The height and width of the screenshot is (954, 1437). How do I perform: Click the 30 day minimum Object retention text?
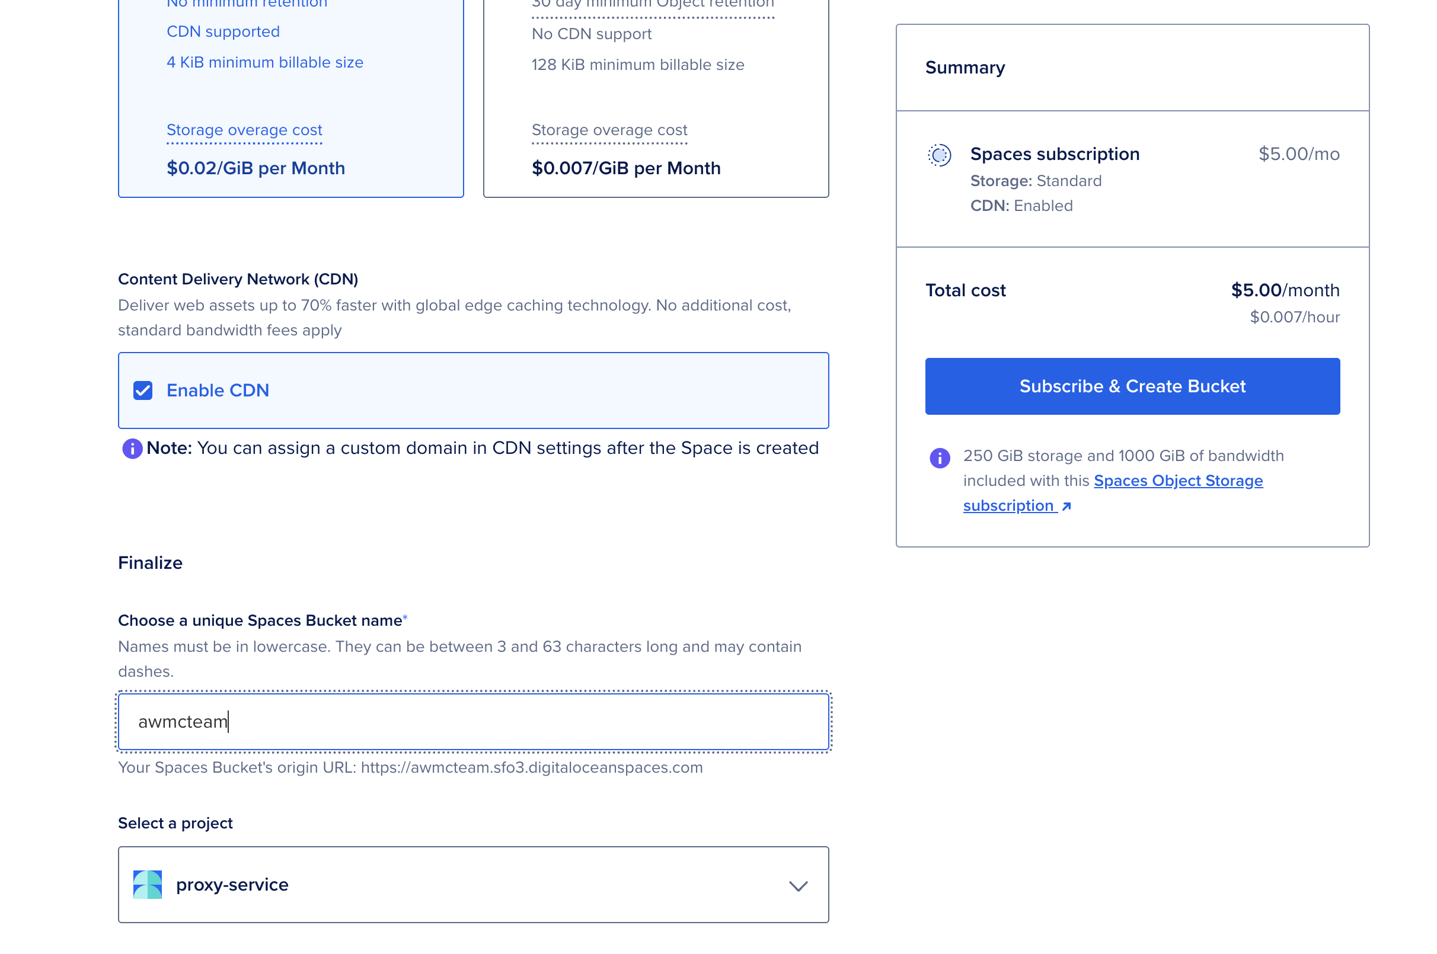653,5
